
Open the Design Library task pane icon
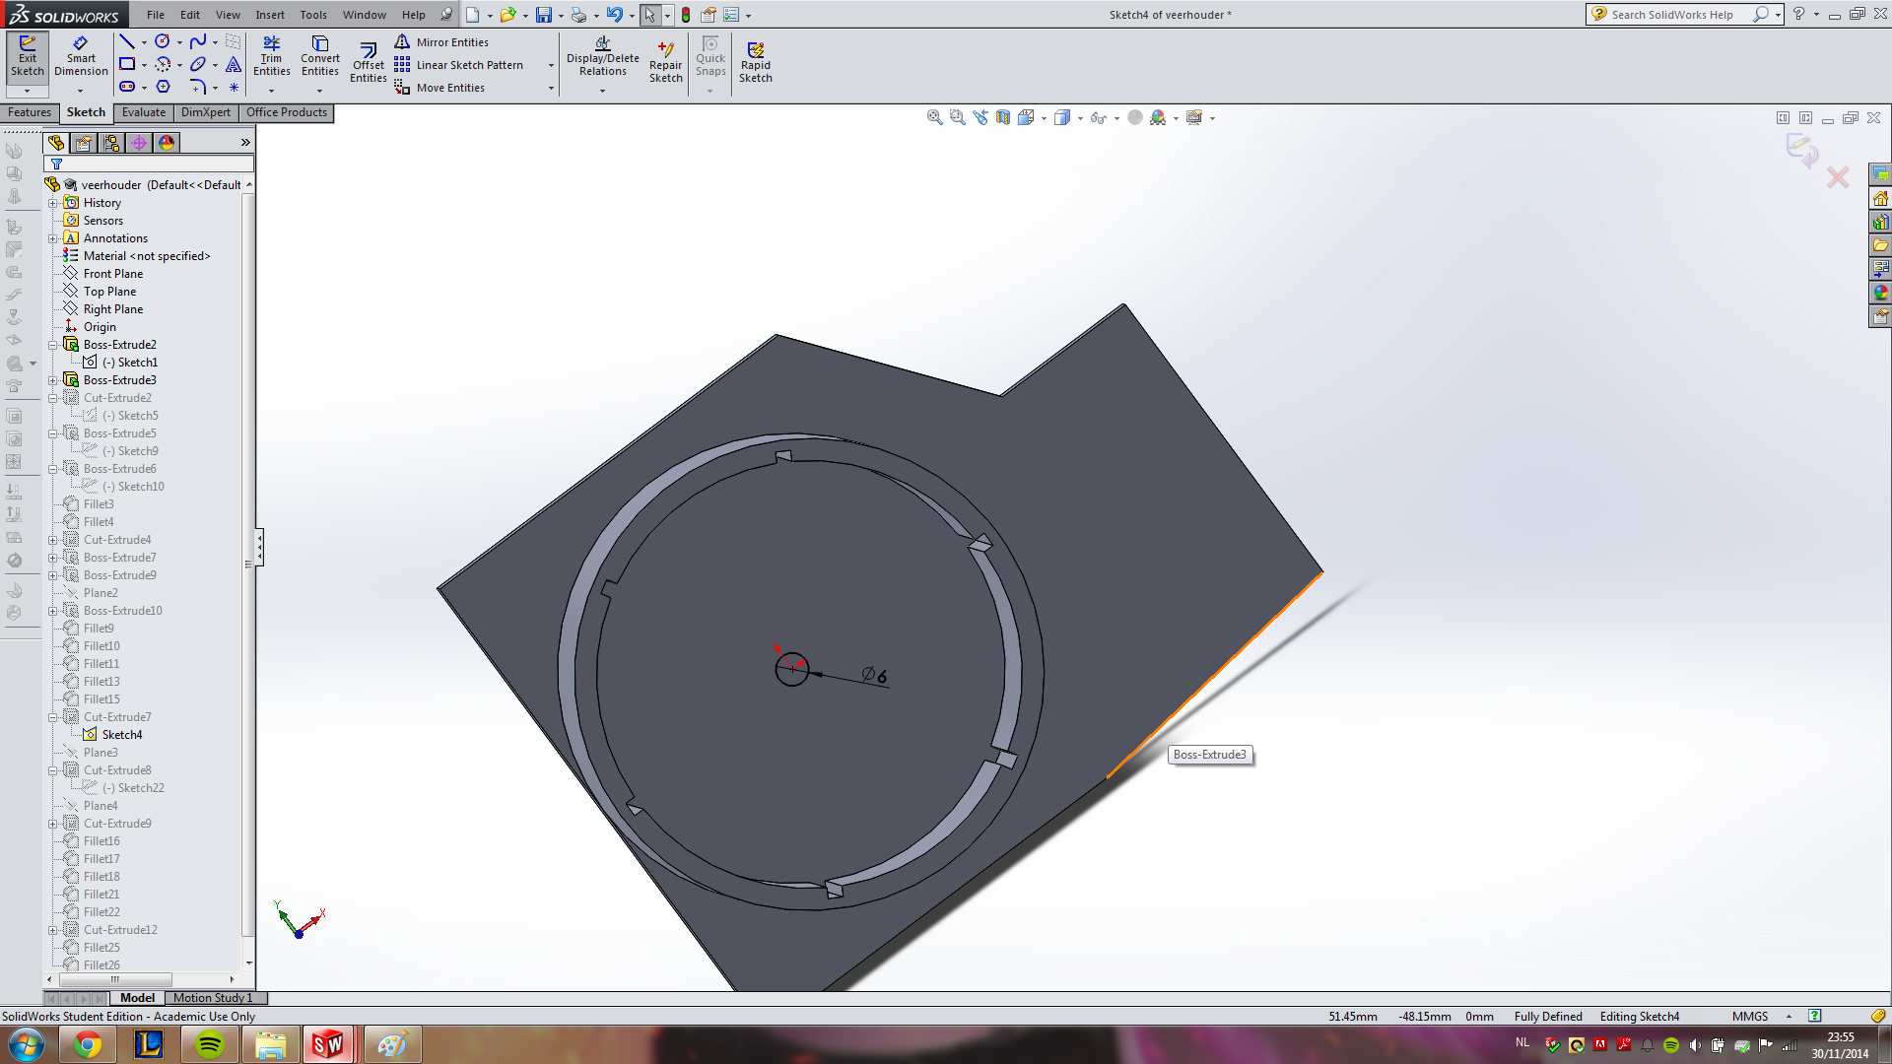click(x=1880, y=221)
